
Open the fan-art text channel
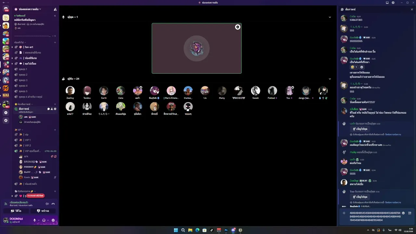coord(35,47)
